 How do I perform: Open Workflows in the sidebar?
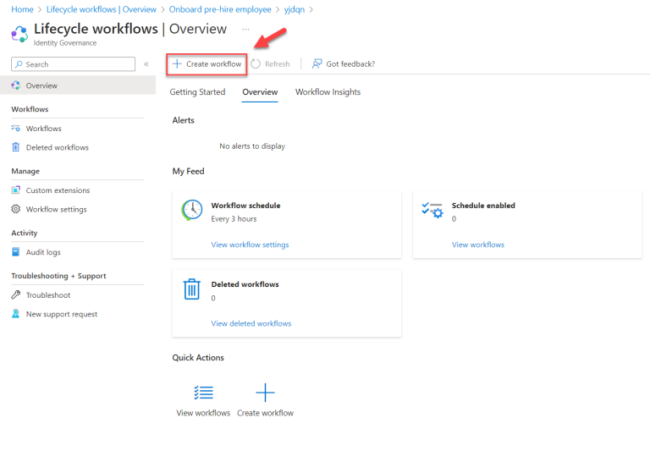[43, 129]
